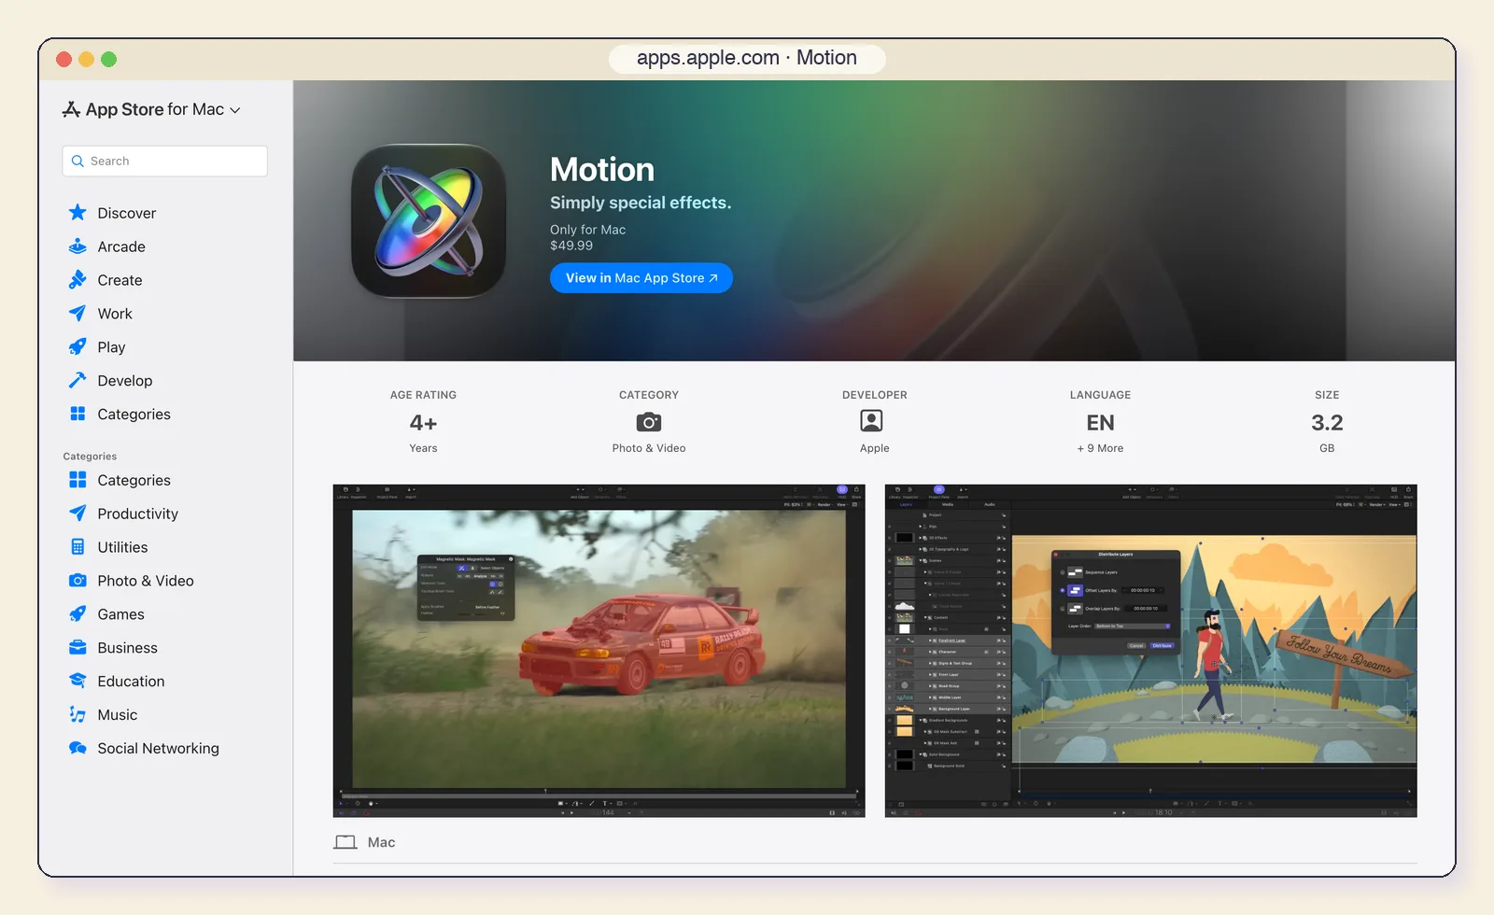Open the rally car screenshot thumbnail
The image size is (1494, 915).
(x=599, y=651)
